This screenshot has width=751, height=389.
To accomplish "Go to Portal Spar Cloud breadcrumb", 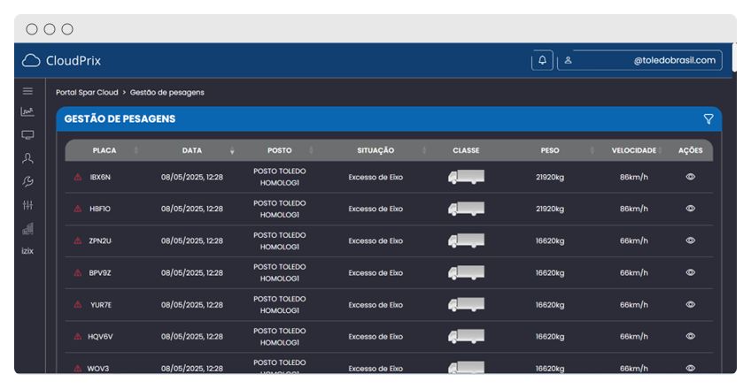I will [87, 92].
